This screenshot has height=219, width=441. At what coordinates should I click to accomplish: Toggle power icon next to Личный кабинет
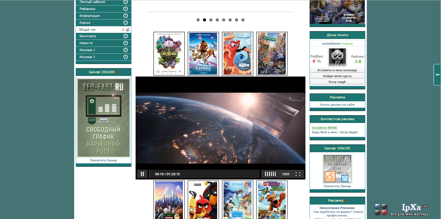tap(126, 2)
